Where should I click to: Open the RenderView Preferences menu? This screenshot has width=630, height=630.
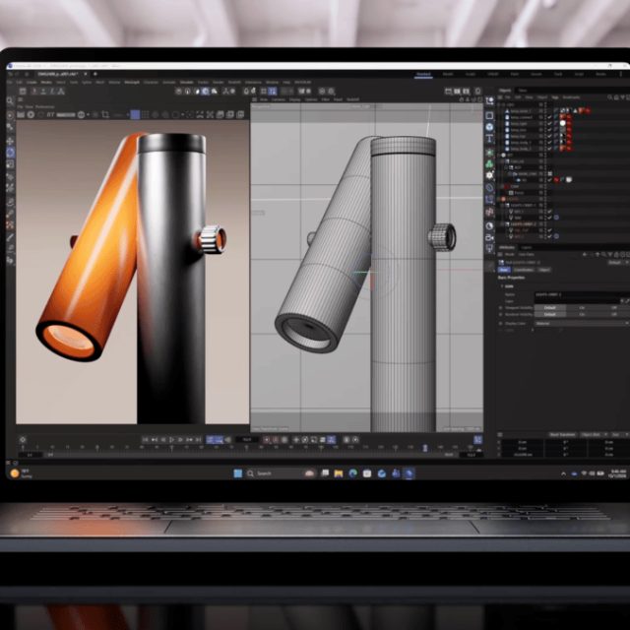click(44, 107)
